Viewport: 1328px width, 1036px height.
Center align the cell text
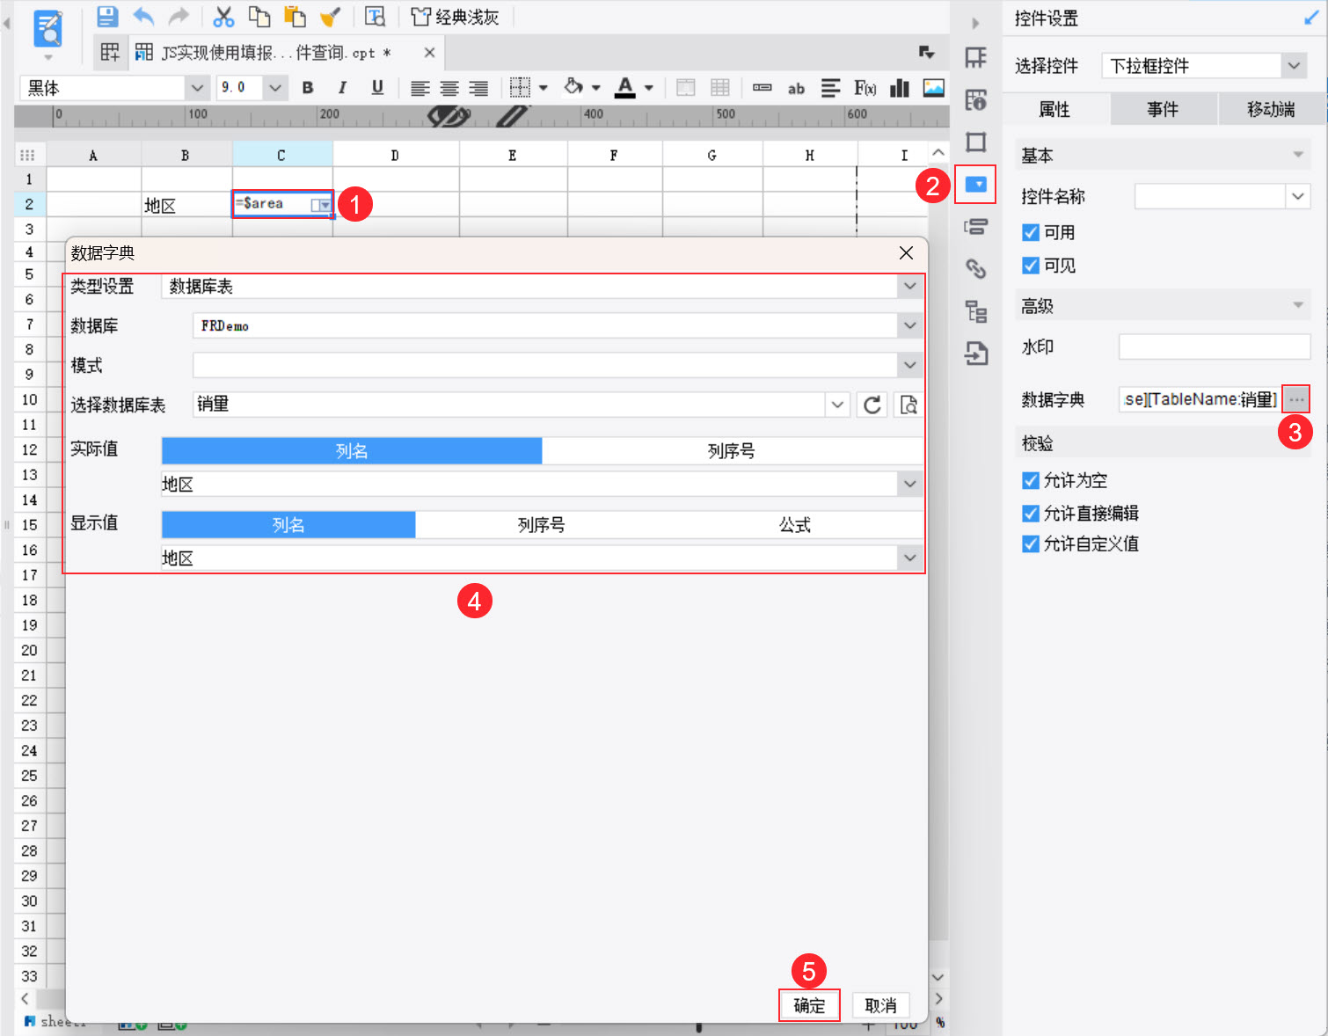pos(449,88)
